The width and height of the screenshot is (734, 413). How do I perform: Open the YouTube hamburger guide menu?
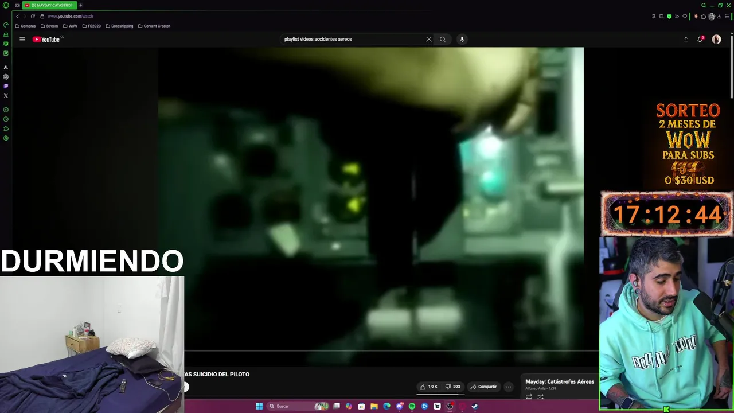tap(22, 39)
